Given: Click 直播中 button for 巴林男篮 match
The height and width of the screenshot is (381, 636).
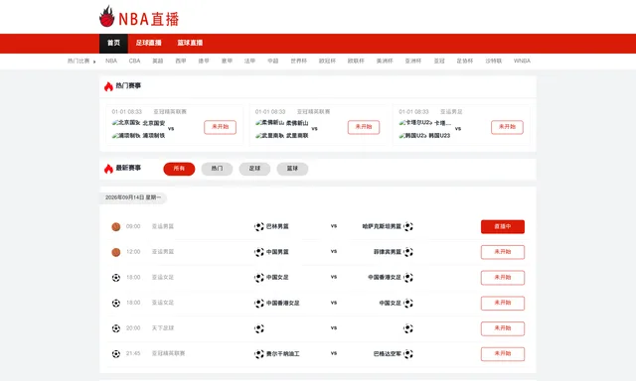Looking at the screenshot, I should (x=503, y=227).
